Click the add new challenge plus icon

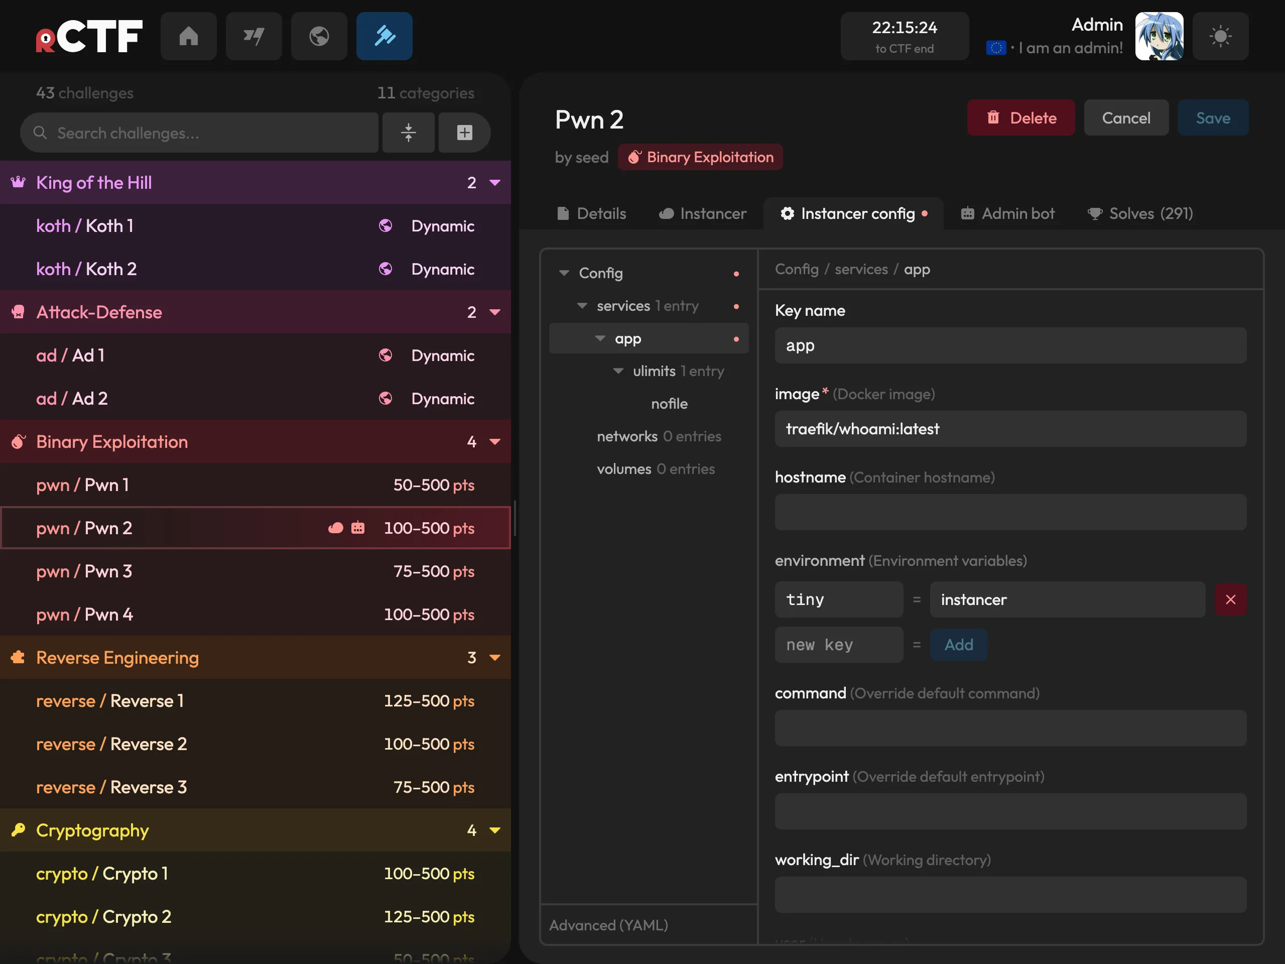point(464,133)
